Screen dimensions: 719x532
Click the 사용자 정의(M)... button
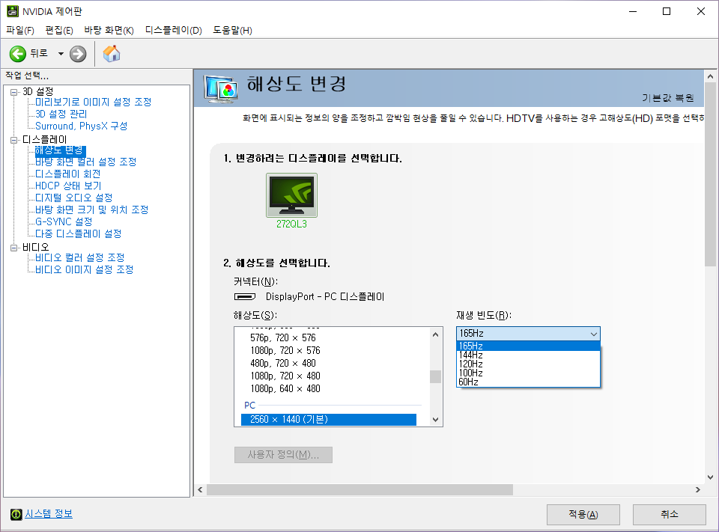point(283,455)
